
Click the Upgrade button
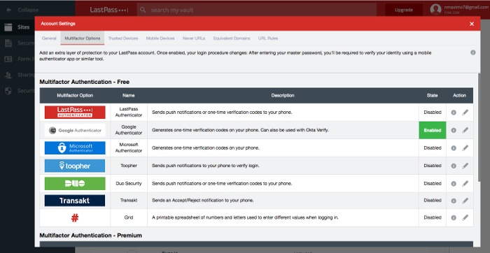[404, 10]
